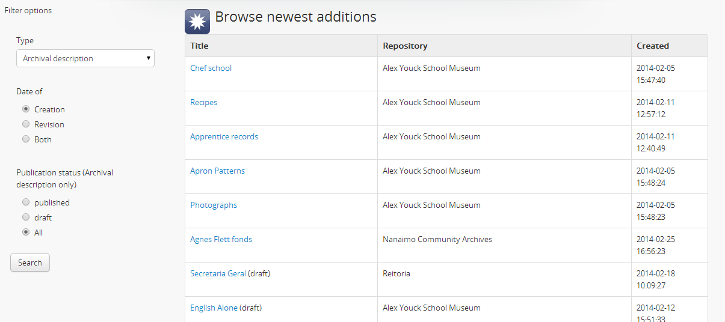Select the Revision date radio button
Screen dimensions: 725x322
pos(26,124)
